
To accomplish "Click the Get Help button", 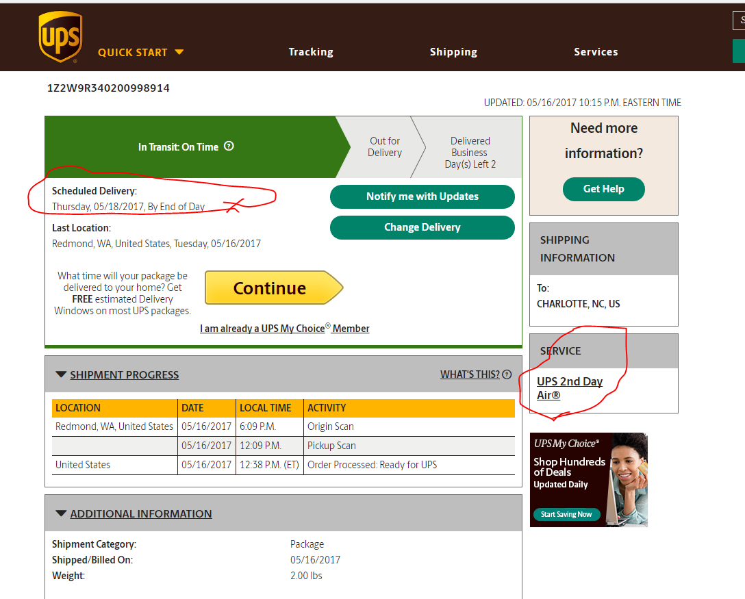I will click(603, 189).
